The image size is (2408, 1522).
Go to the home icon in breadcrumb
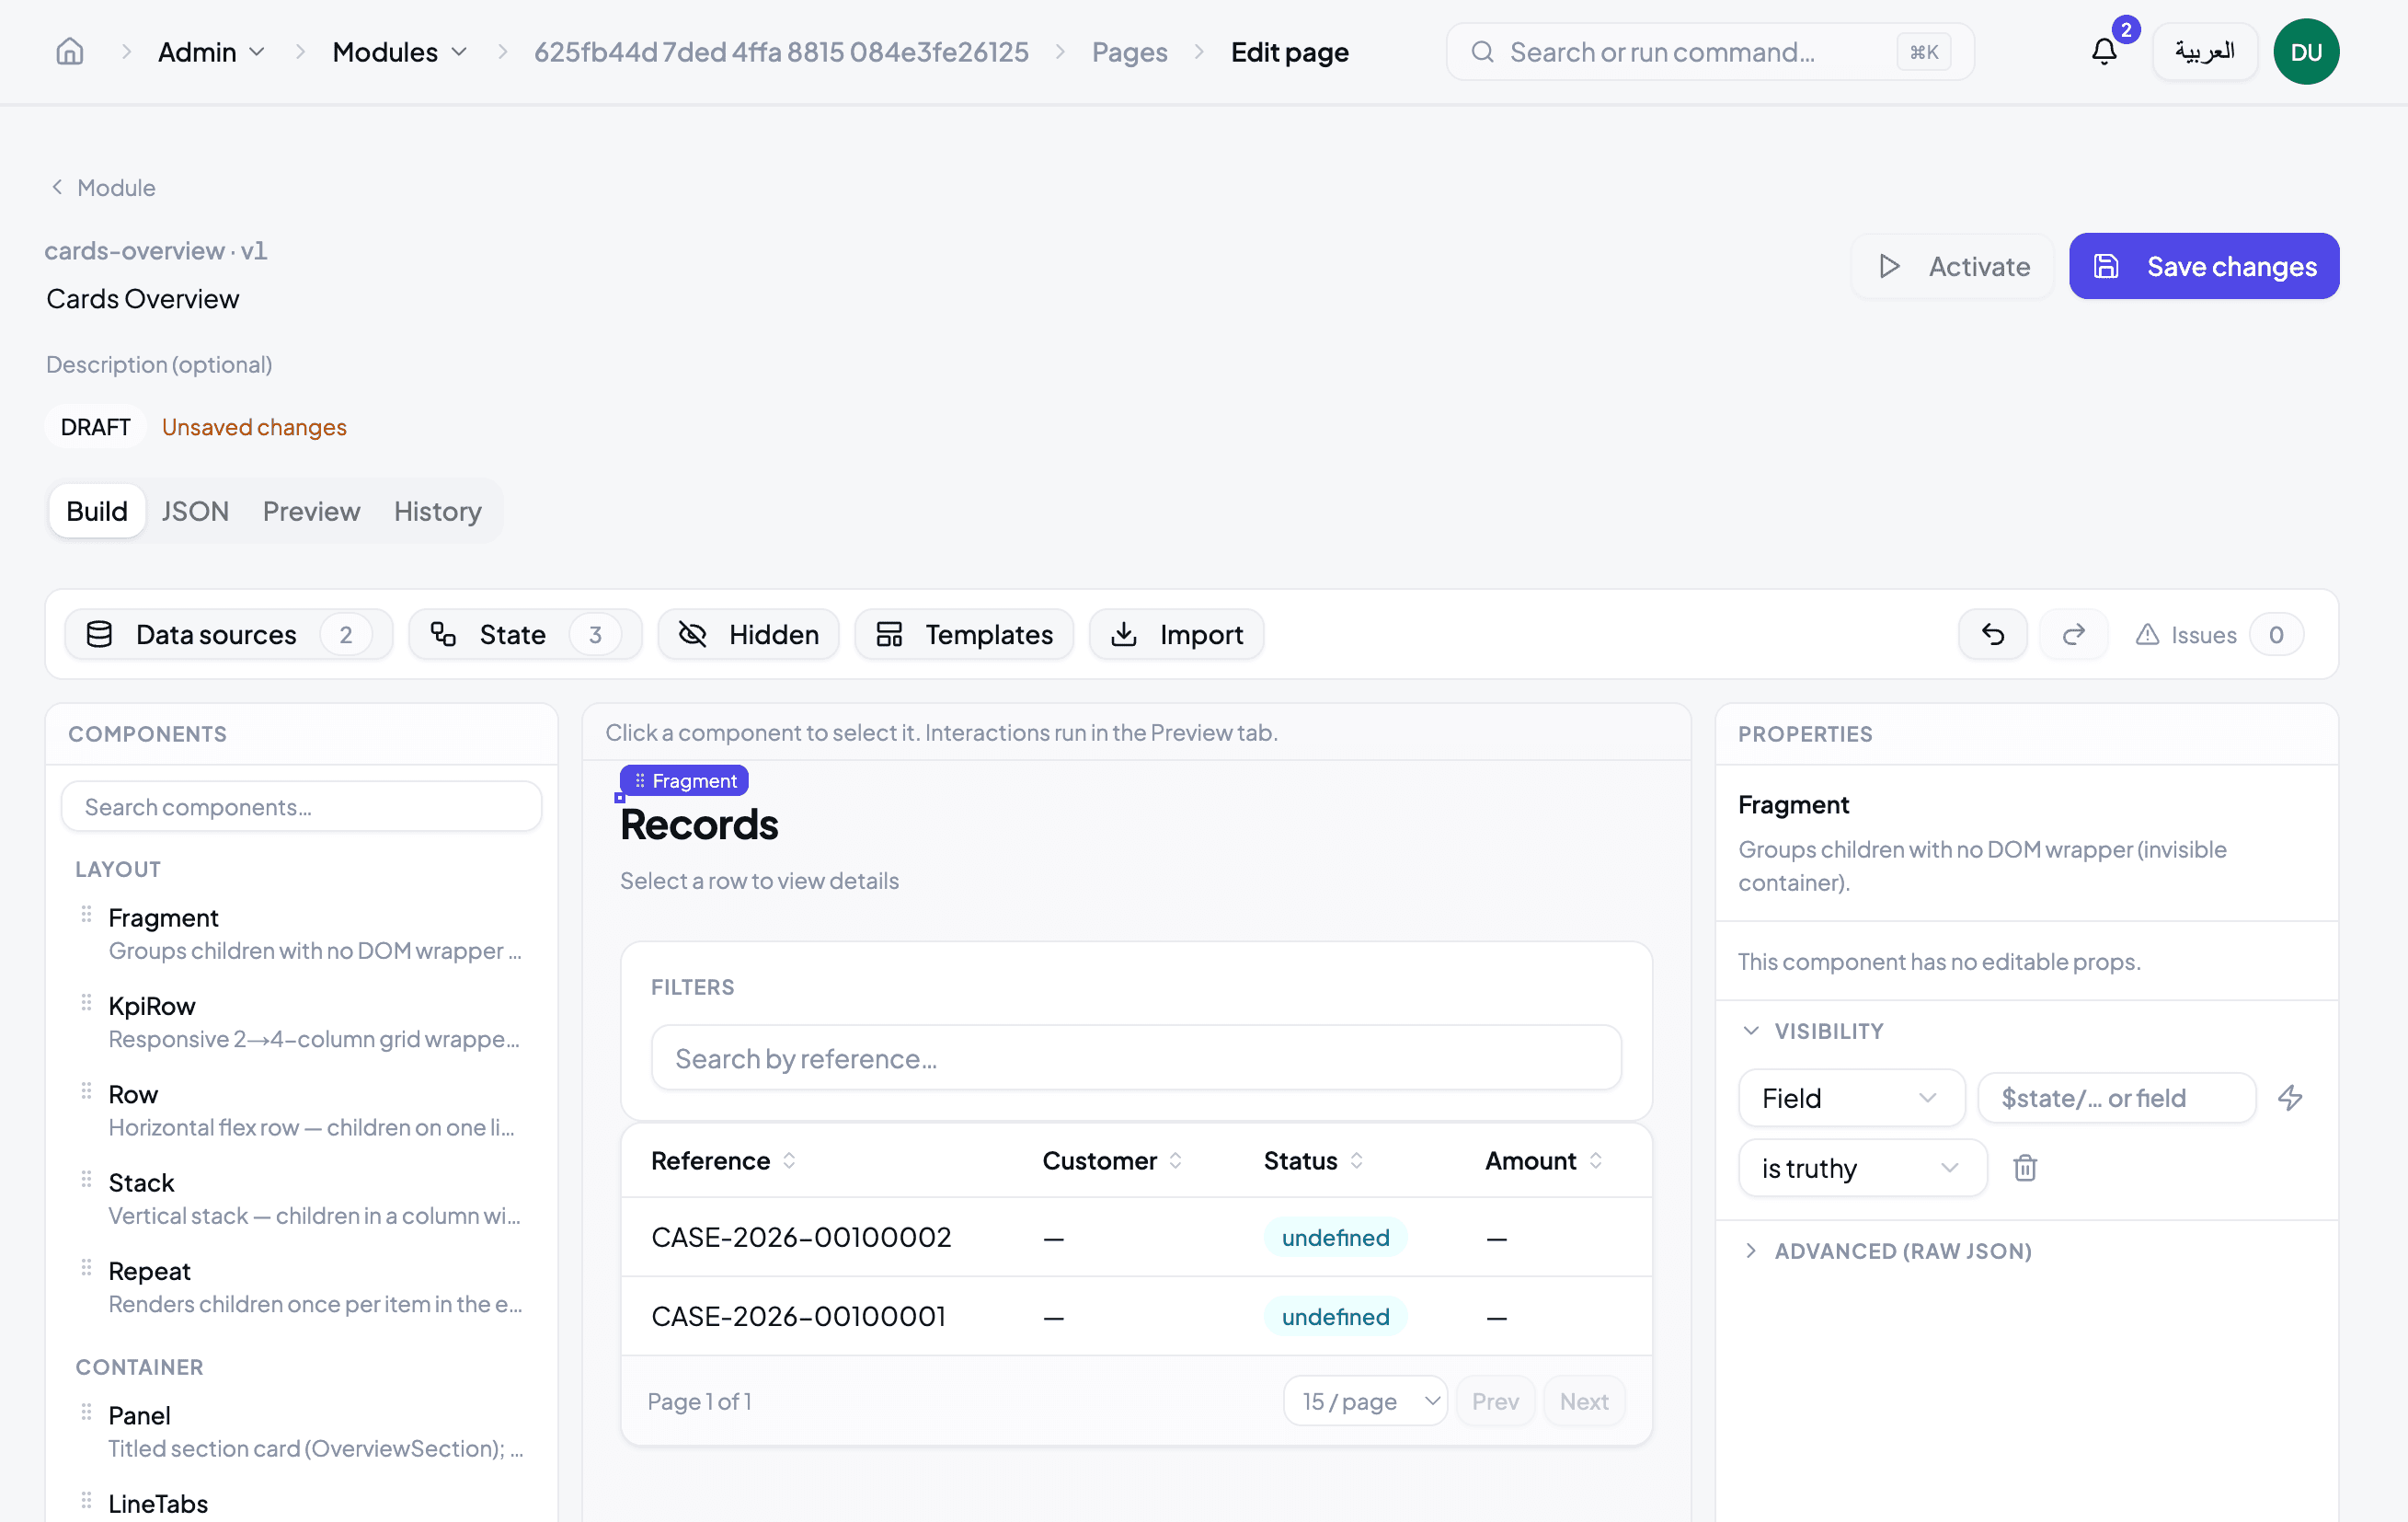click(69, 51)
